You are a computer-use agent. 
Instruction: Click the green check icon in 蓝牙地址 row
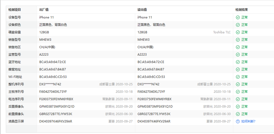tap(238, 62)
